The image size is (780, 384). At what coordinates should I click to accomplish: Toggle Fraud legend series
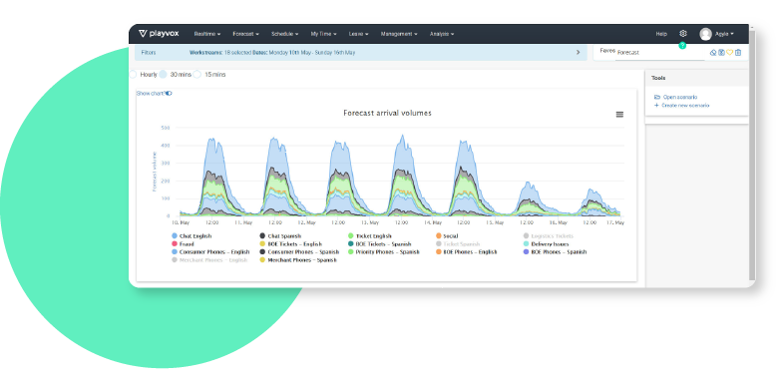click(184, 244)
